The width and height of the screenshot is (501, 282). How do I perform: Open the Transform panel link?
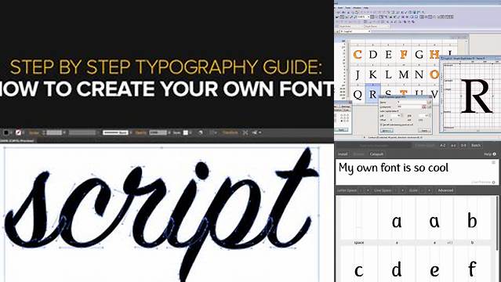[230, 132]
